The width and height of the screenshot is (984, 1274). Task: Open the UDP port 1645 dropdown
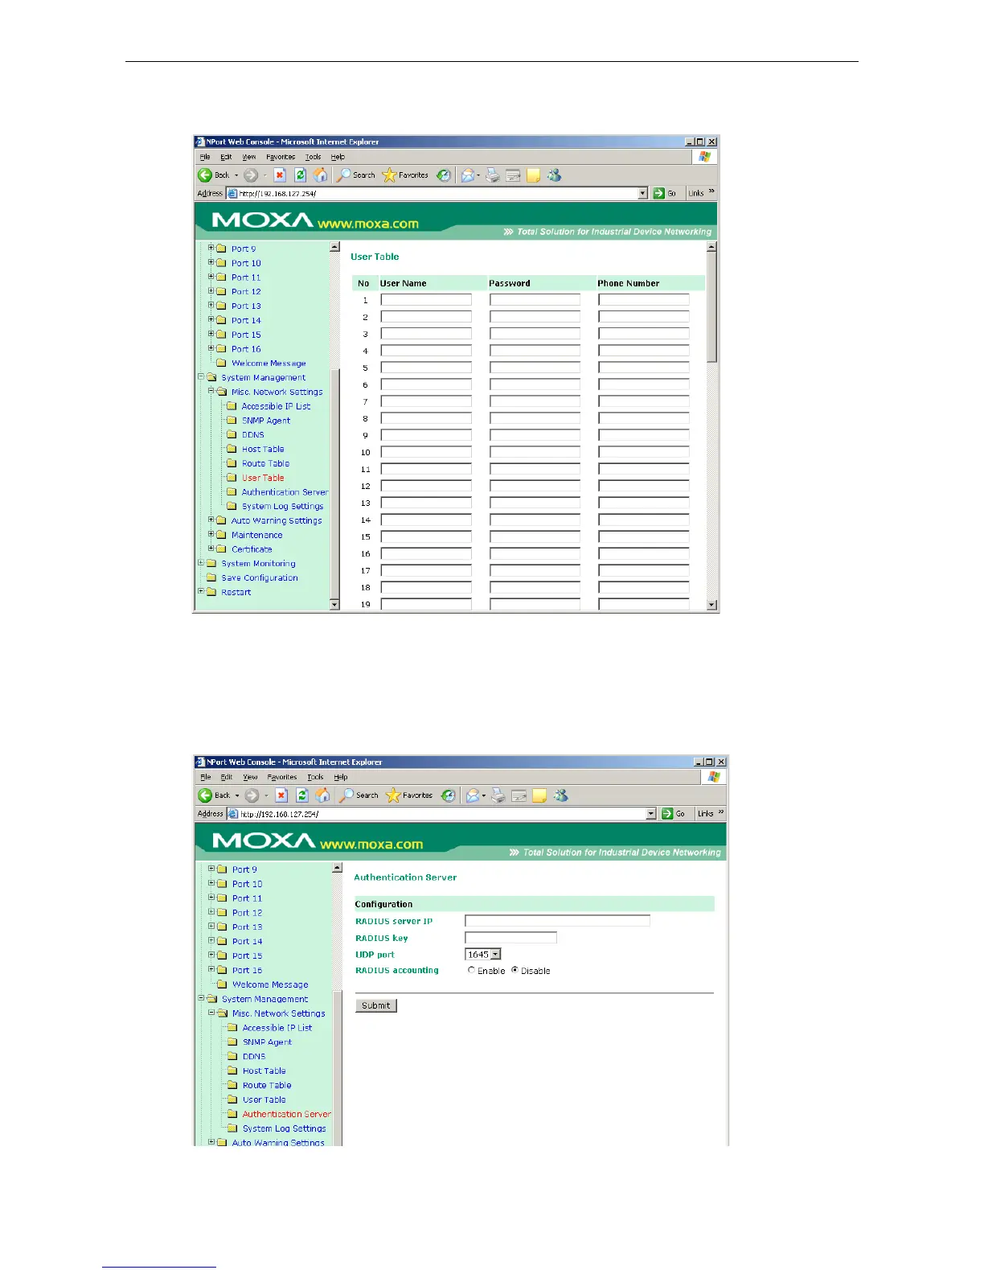click(x=496, y=955)
